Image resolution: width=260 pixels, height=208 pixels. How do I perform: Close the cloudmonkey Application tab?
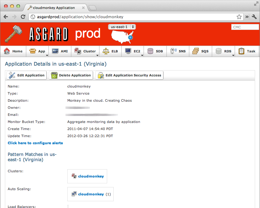coord(83,8)
